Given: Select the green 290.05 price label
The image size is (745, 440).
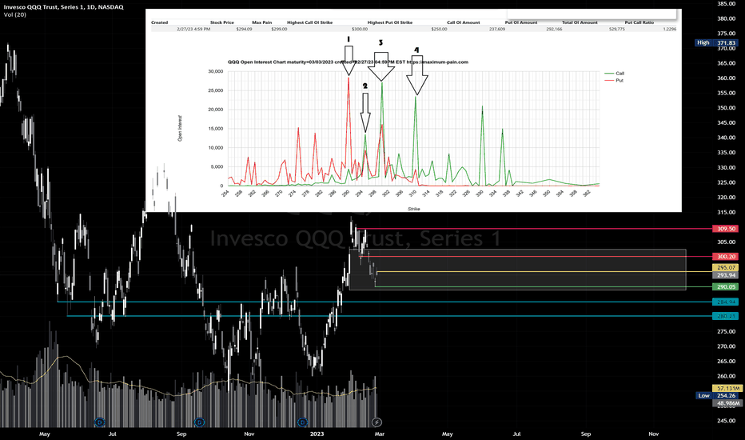Looking at the screenshot, I should pyautogui.click(x=726, y=287).
